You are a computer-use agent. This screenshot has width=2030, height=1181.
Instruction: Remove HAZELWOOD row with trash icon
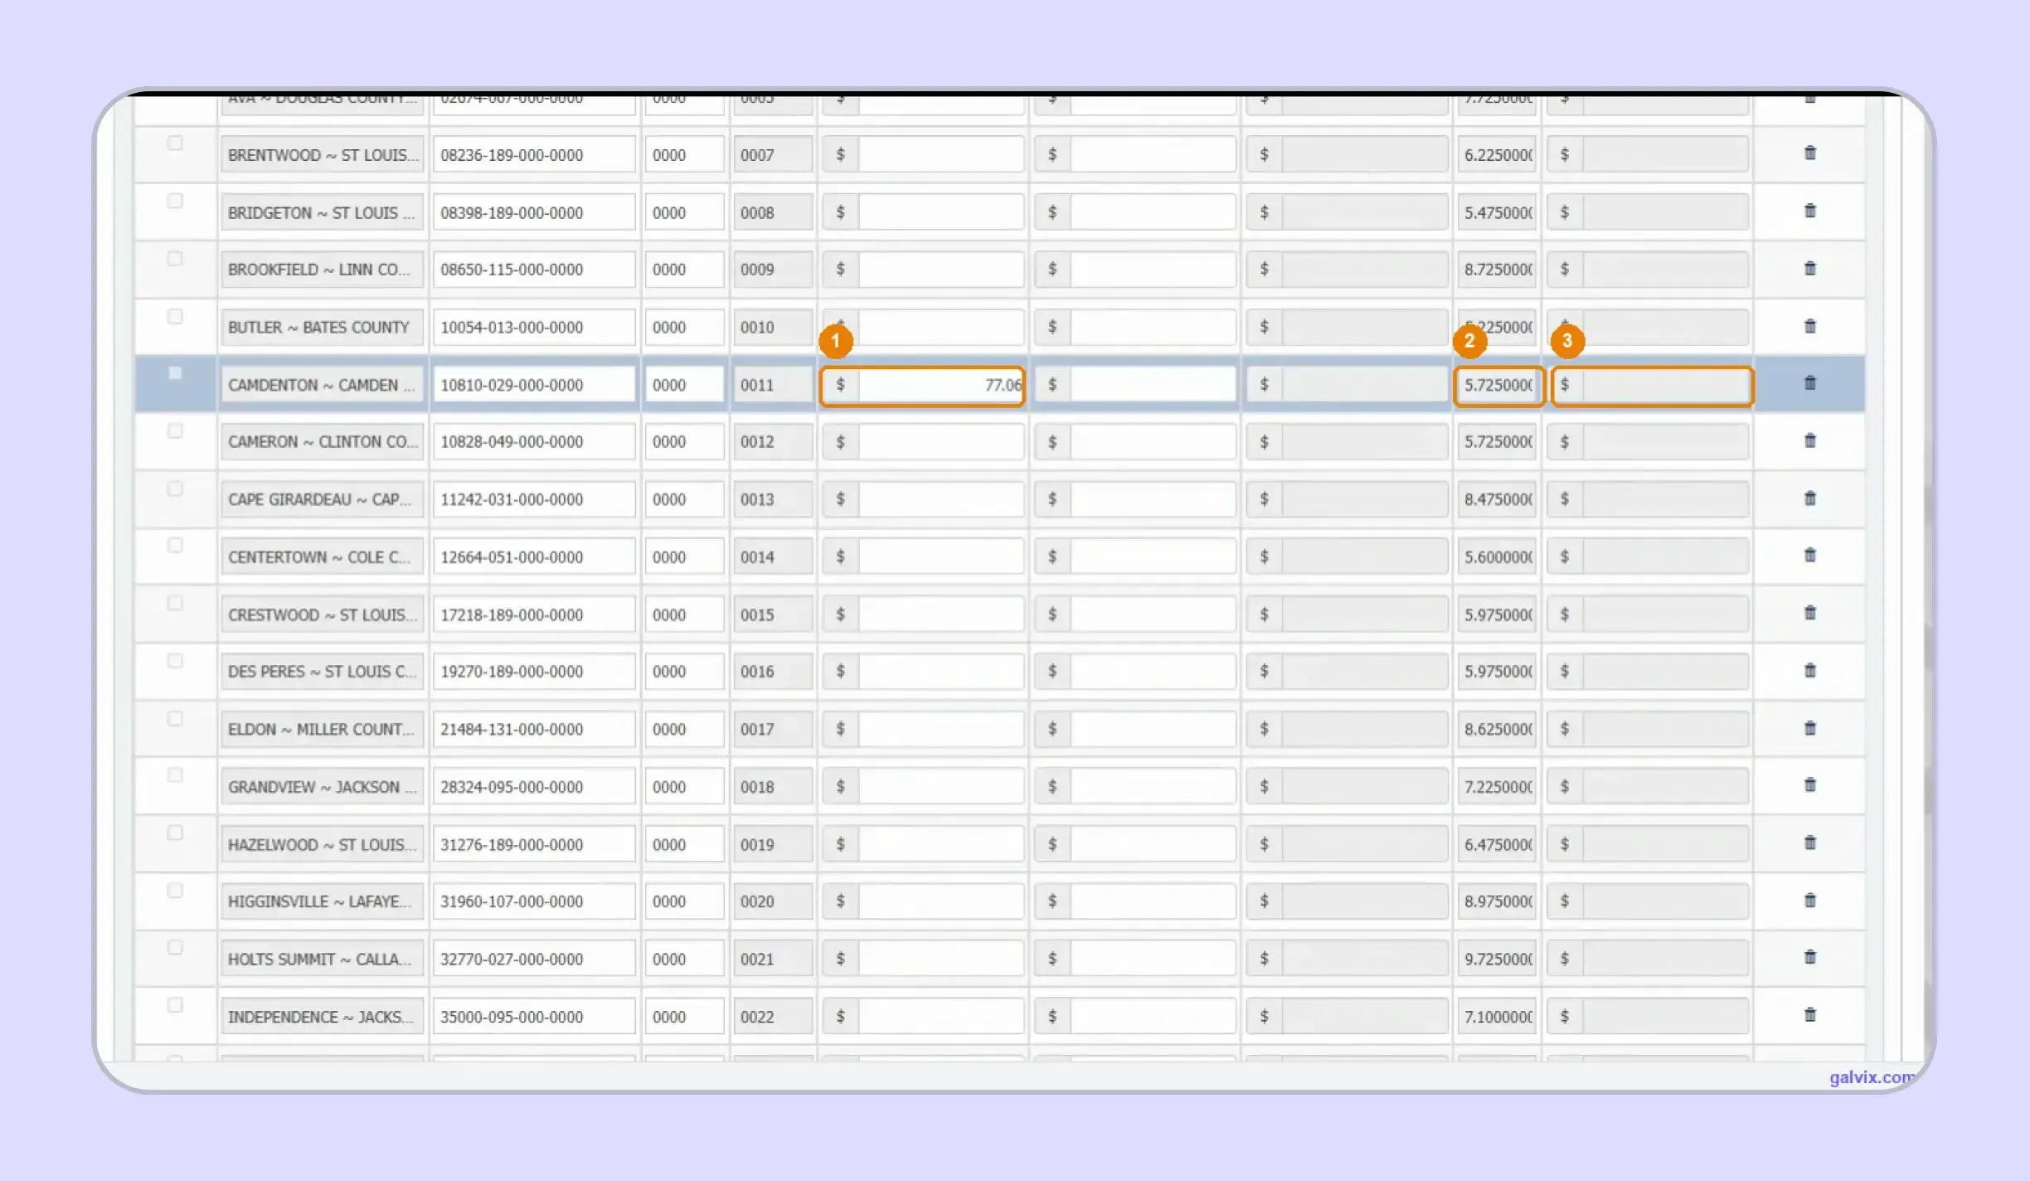[1809, 843]
